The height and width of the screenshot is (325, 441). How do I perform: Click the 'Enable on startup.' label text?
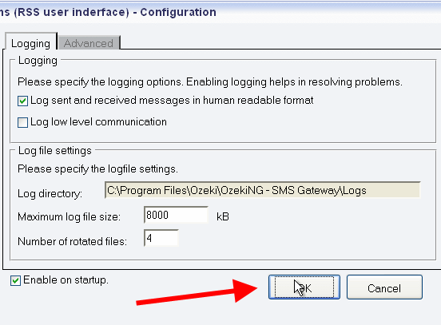pyautogui.click(x=66, y=280)
